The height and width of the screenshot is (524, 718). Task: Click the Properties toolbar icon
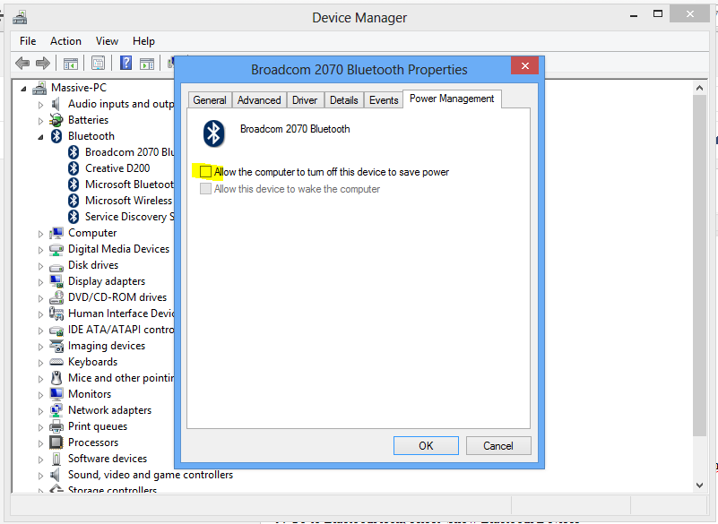[x=98, y=63]
